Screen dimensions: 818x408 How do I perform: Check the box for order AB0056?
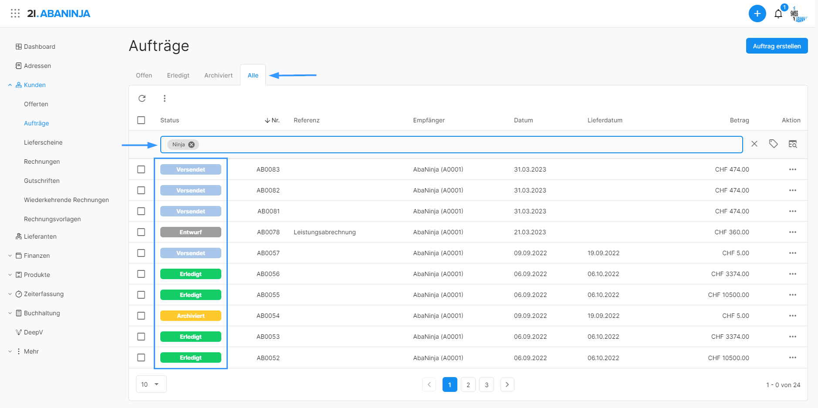[x=141, y=274]
